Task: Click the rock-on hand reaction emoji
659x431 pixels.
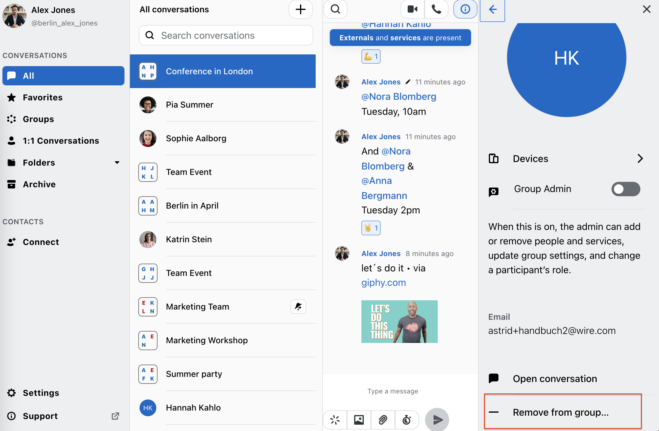Action: click(371, 228)
